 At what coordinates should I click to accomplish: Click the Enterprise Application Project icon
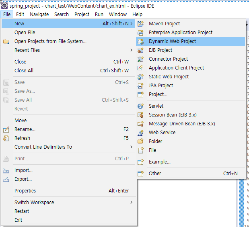tap(140, 33)
